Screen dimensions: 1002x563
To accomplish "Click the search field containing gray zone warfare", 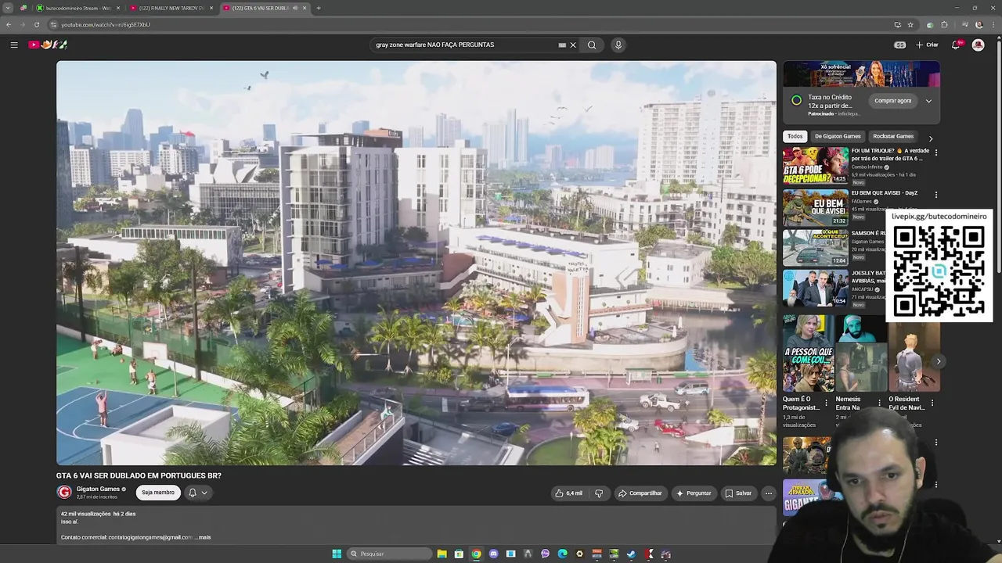I will click(465, 45).
